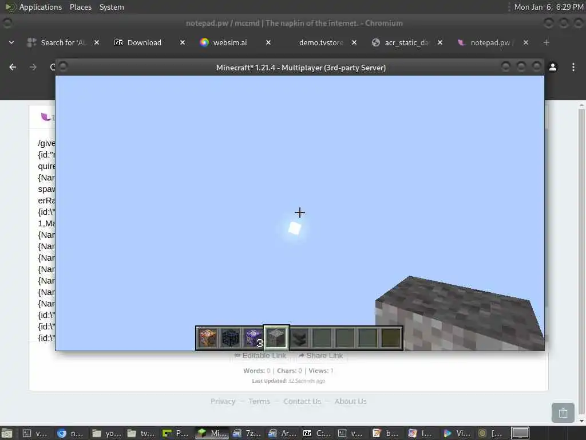The height and width of the screenshot is (440, 586).
Task: Open the Contact Us link
Action: coord(302,401)
